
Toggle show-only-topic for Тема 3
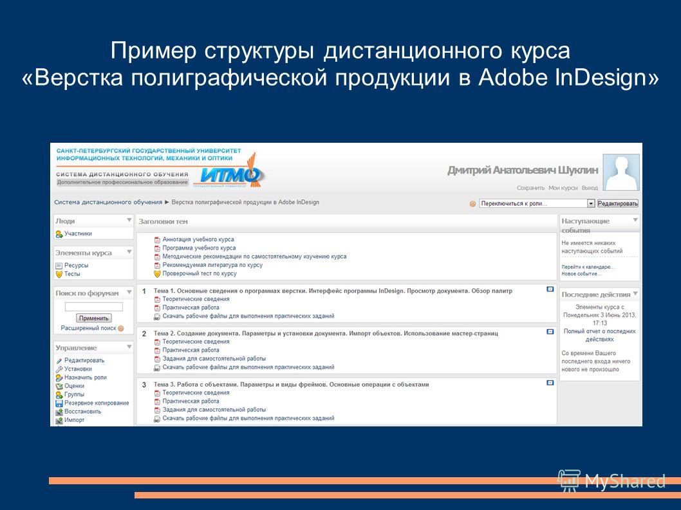(550, 383)
